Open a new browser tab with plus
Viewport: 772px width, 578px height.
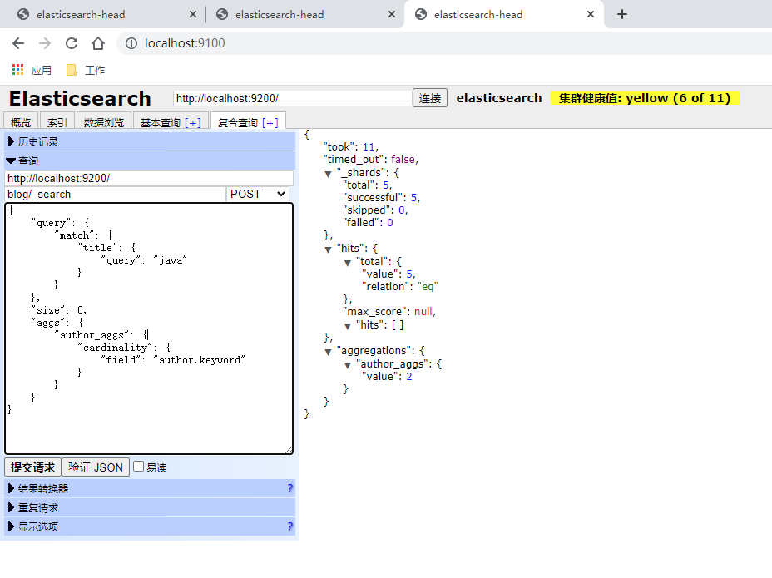point(621,14)
